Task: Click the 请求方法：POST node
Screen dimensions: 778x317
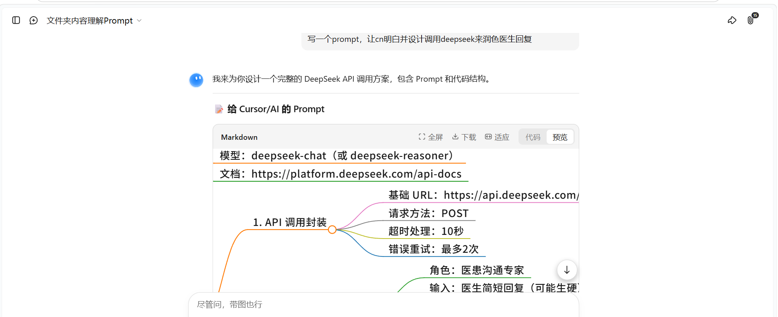Action: [x=429, y=213]
